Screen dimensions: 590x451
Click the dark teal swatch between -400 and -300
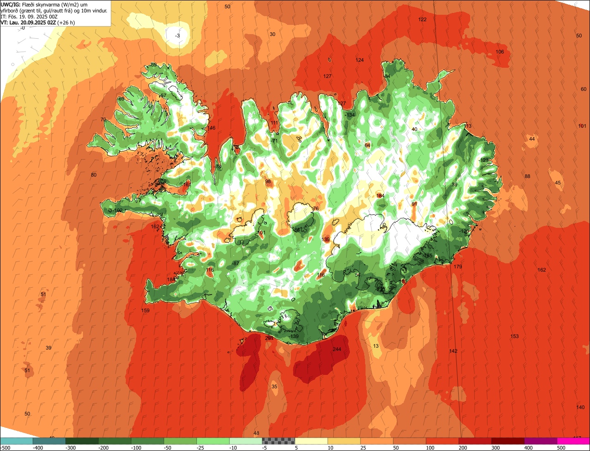coord(50,441)
